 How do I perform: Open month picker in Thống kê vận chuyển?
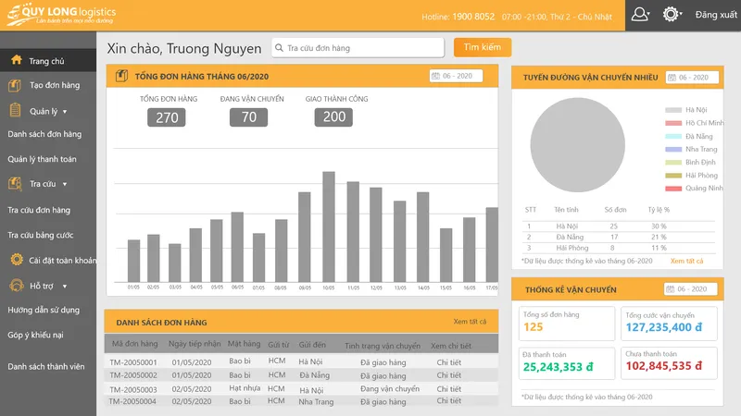click(x=690, y=289)
